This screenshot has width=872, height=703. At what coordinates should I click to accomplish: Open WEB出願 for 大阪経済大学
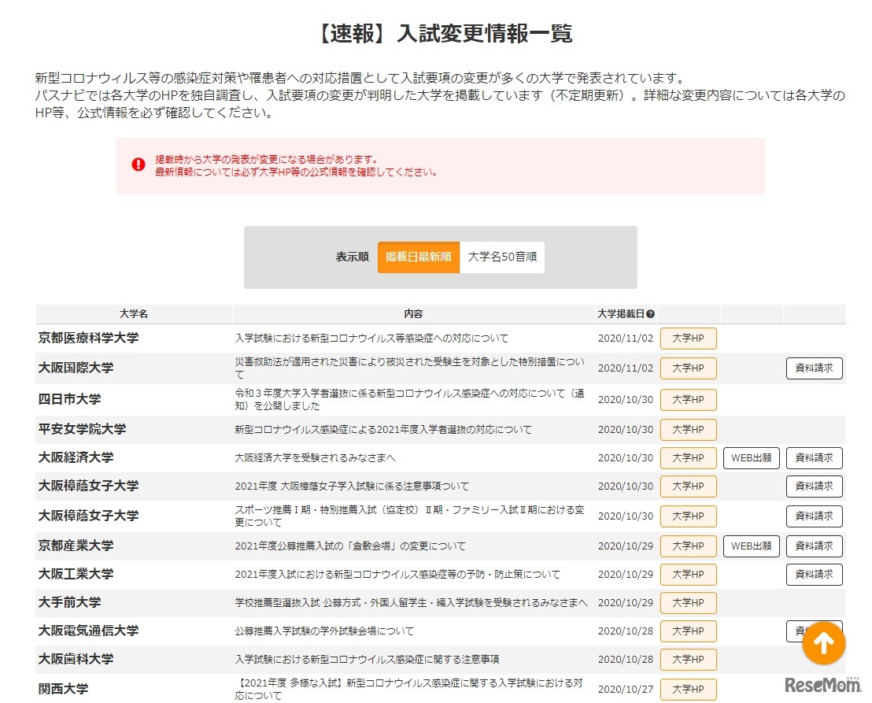click(751, 457)
